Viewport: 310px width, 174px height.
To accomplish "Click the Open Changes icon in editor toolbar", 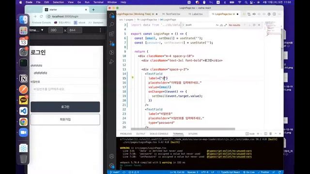I will (249, 14).
